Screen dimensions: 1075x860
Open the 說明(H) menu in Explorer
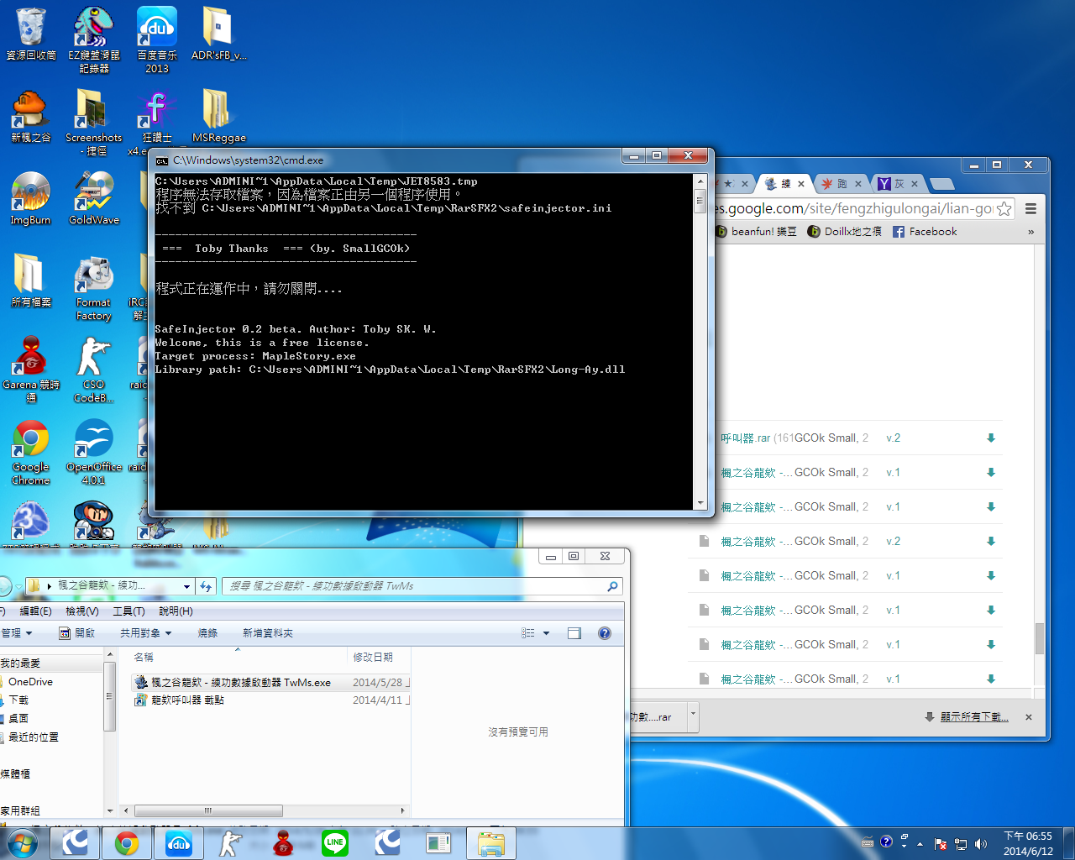pos(176,611)
